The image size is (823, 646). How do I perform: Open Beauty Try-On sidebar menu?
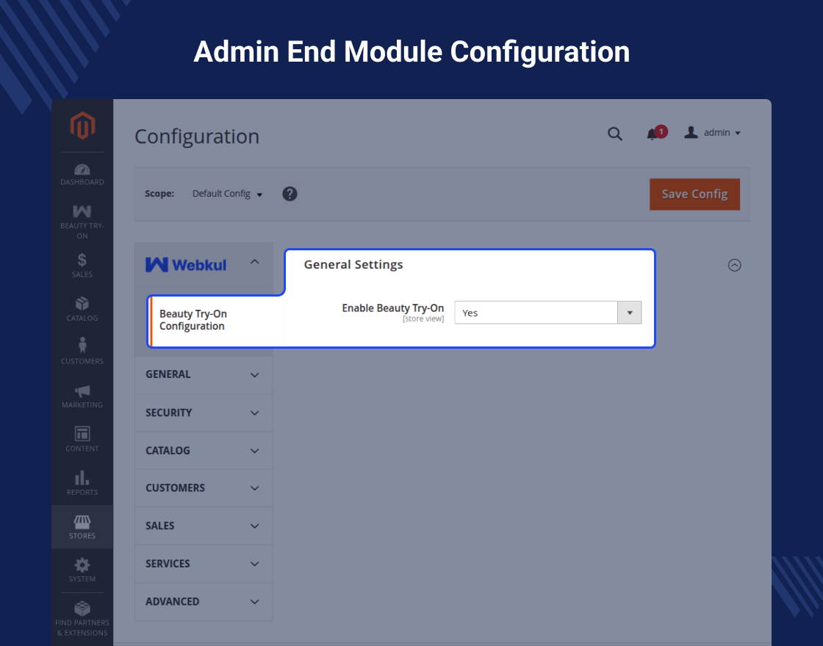82,220
